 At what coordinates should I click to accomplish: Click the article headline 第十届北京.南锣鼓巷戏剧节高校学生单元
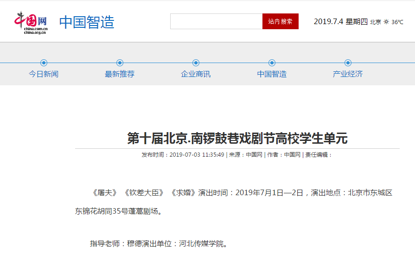[237, 139]
